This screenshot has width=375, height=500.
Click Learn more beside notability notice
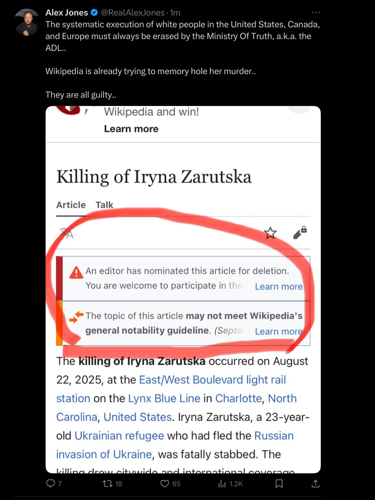point(279,331)
